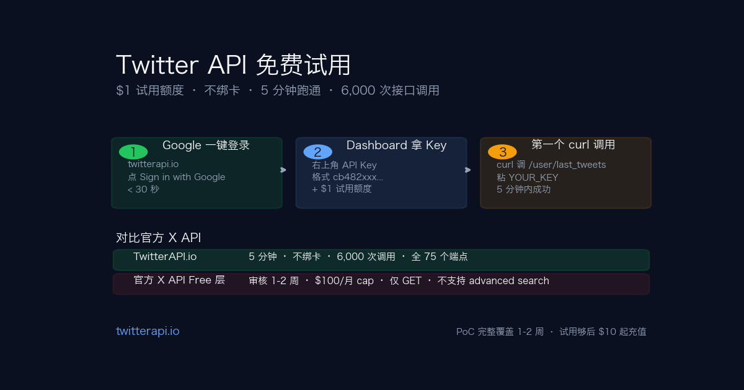
Task: Click the 'Twitter API 免费试用' headline
Action: pyautogui.click(x=234, y=65)
